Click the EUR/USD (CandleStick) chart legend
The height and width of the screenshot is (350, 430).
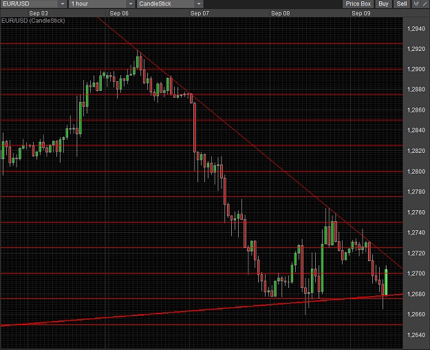(x=33, y=21)
